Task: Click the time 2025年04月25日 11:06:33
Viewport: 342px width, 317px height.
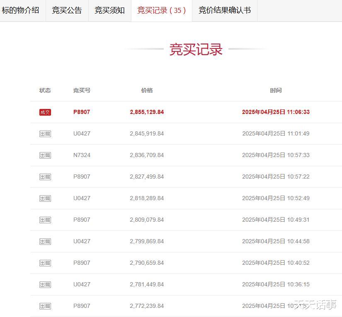Action: 276,112
